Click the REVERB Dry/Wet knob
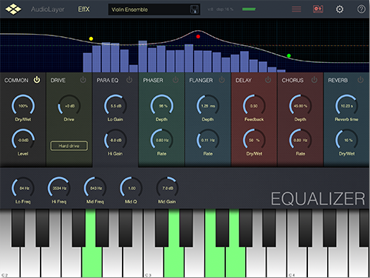This screenshot has width=370, height=278. [346, 140]
